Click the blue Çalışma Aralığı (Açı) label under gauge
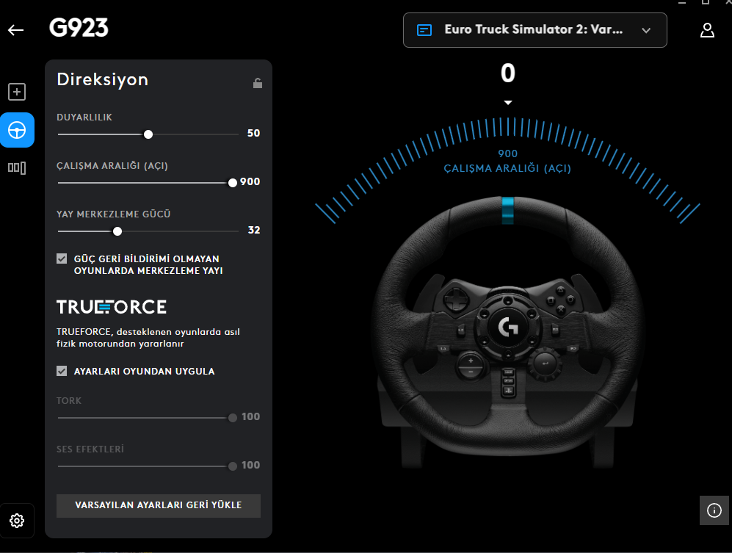The width and height of the screenshot is (732, 553). click(507, 168)
